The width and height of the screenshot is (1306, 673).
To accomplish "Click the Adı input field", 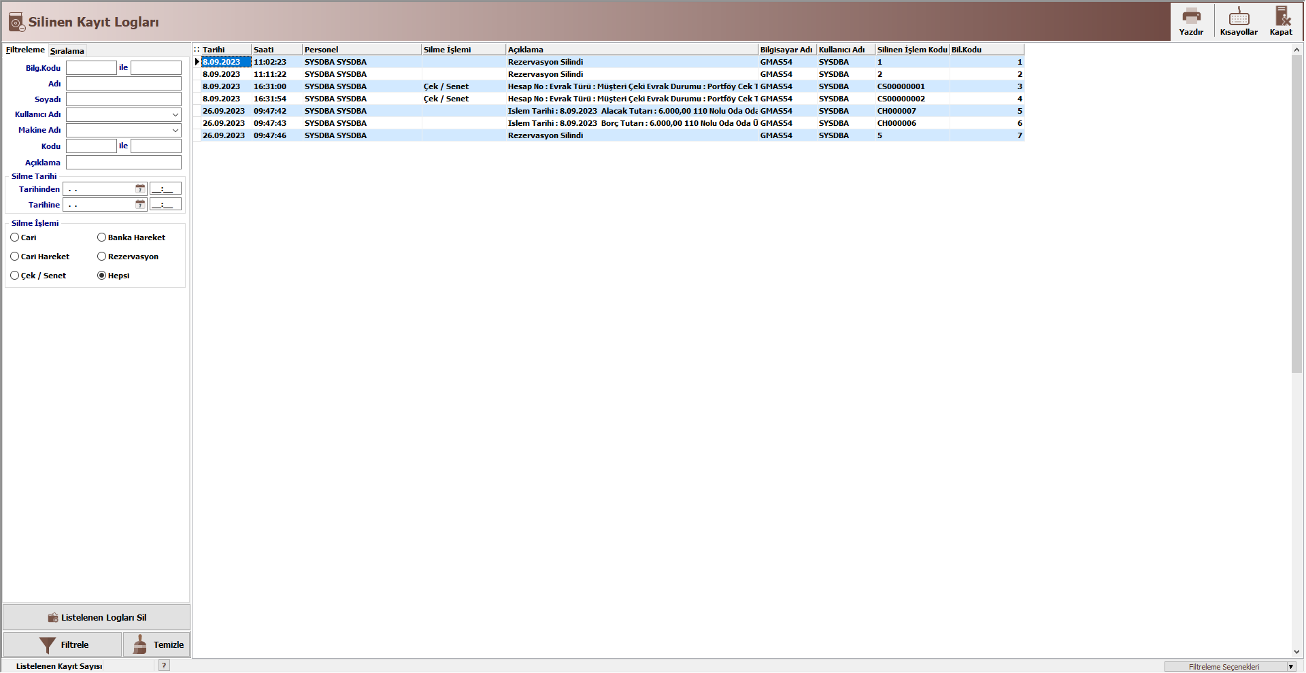I will pos(124,84).
